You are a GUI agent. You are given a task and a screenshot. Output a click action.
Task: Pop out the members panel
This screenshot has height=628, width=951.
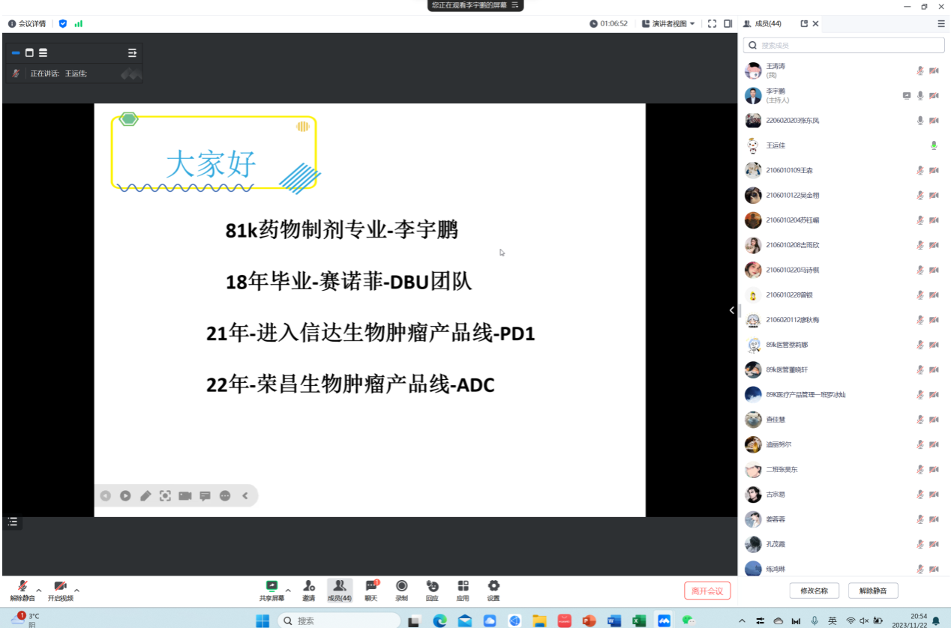pos(804,24)
